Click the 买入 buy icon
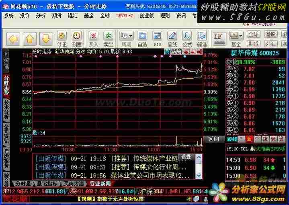289x205 pixels. point(93,39)
